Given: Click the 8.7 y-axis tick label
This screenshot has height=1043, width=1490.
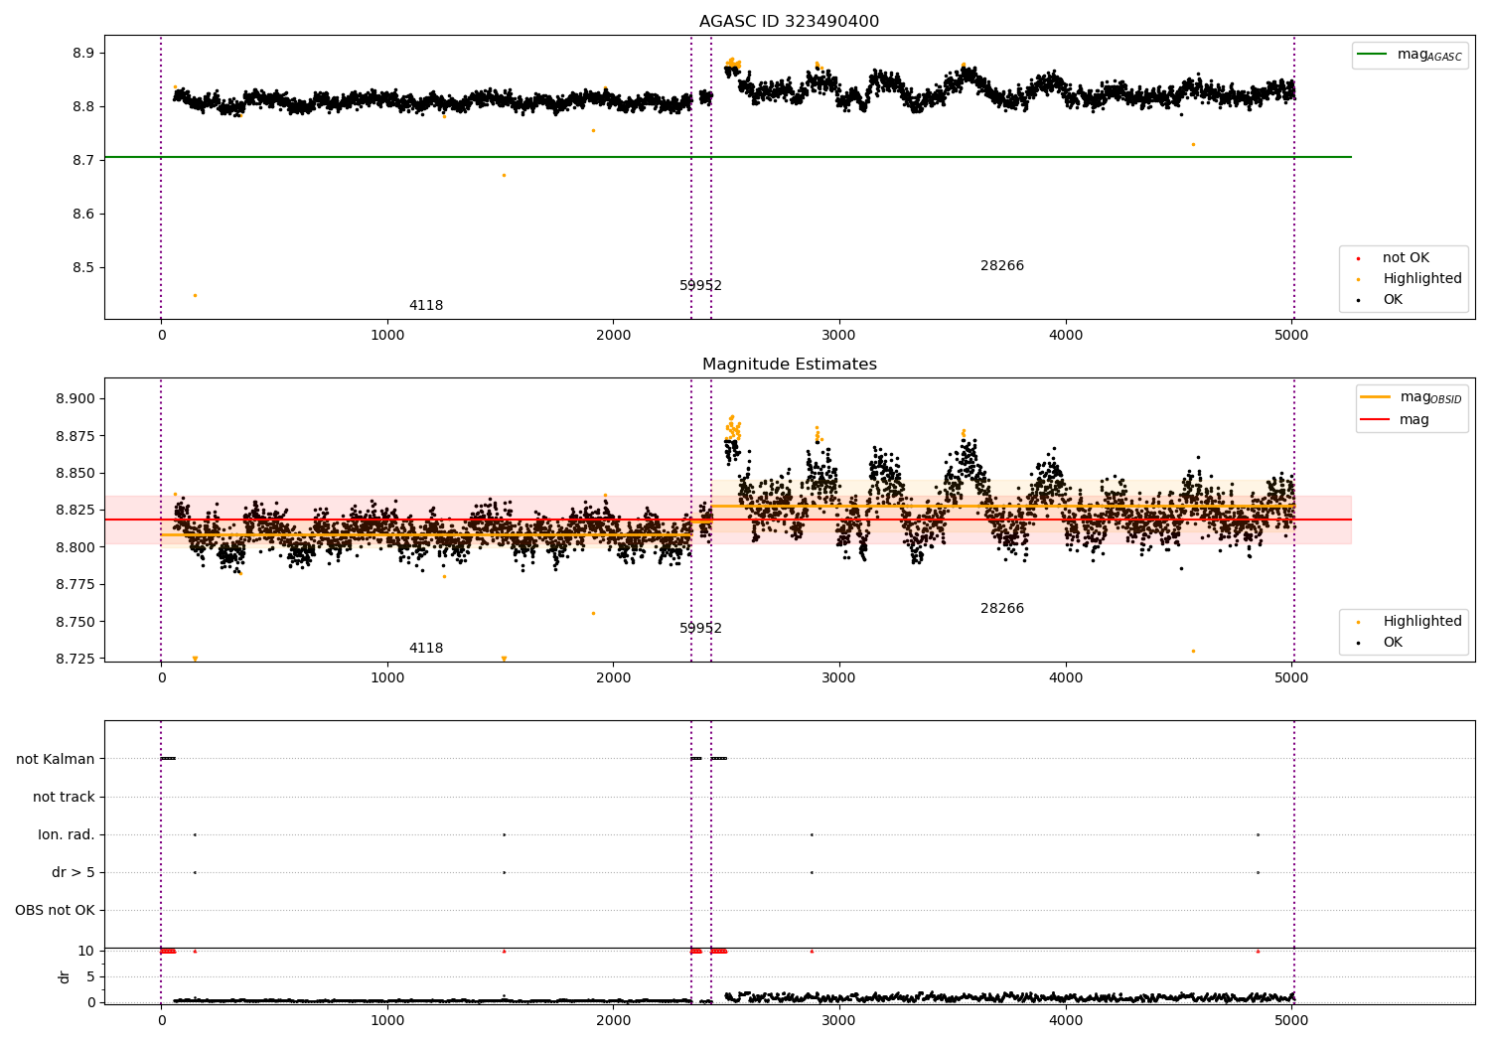Looking at the screenshot, I should point(83,160).
